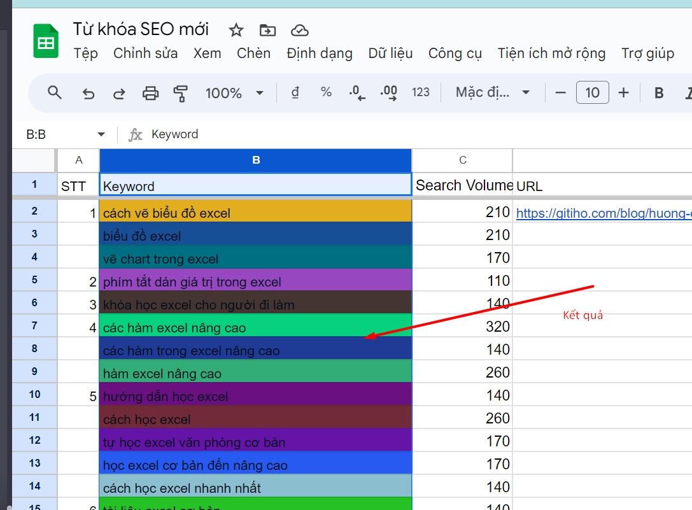Select the Paint format tool
The height and width of the screenshot is (510, 692).
coord(180,93)
